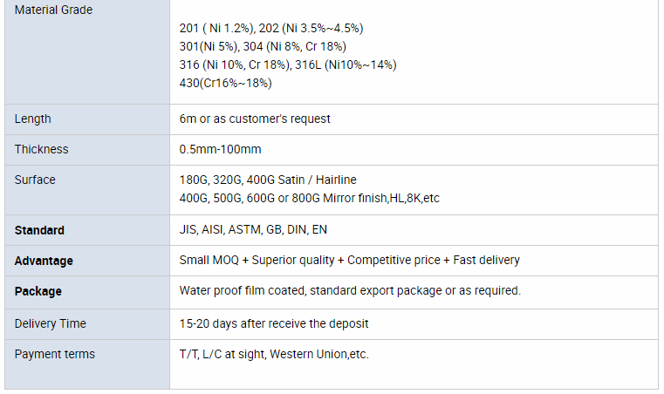
Task: Select the JIS, AISI, ASTM standards text
Action: [x=253, y=230]
